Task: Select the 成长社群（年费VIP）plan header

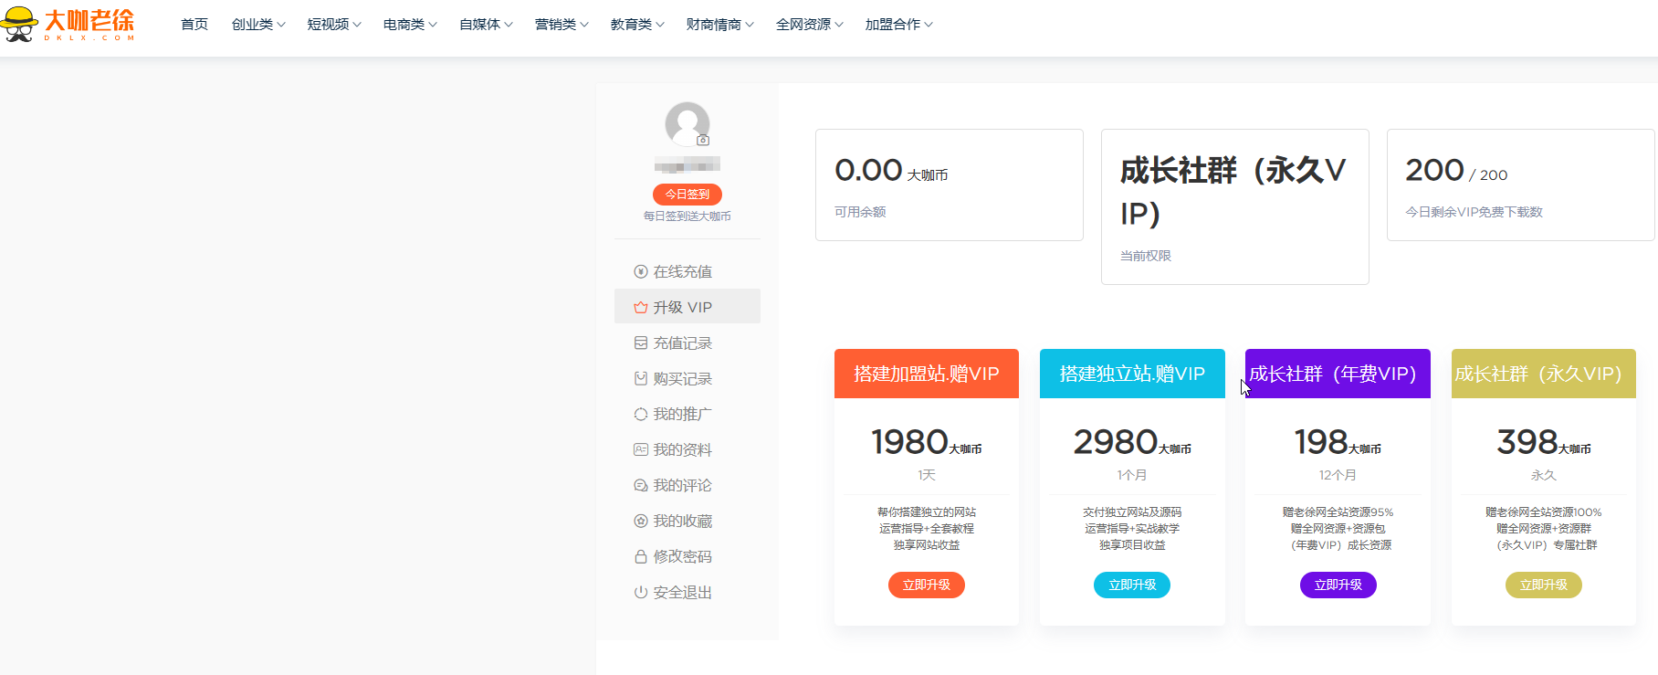Action: click(x=1338, y=374)
